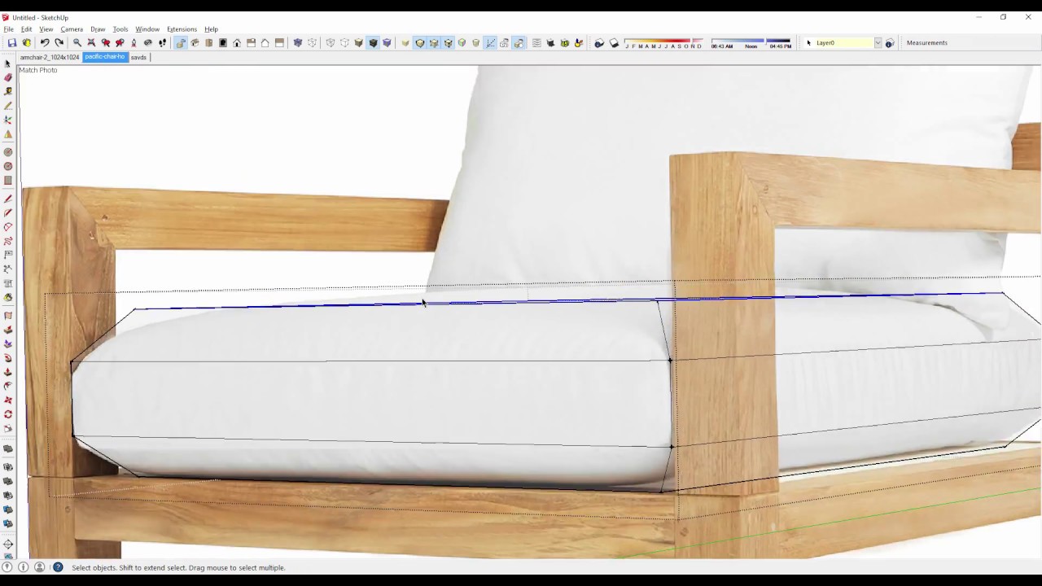Open the Edit menu
The width and height of the screenshot is (1042, 586).
click(26, 29)
